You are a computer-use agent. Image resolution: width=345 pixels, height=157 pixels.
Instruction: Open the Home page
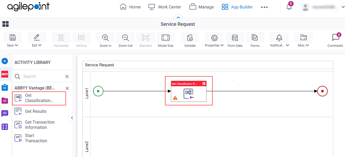pos(130,7)
